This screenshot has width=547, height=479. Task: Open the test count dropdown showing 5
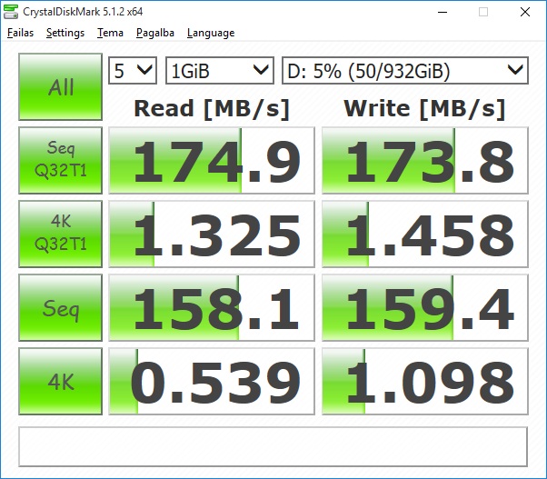pos(133,71)
